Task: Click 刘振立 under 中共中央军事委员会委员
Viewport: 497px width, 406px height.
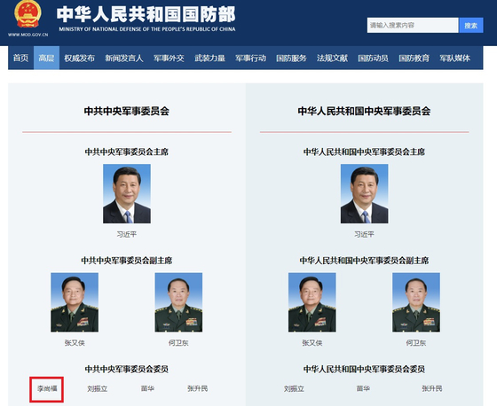Action: tap(98, 388)
